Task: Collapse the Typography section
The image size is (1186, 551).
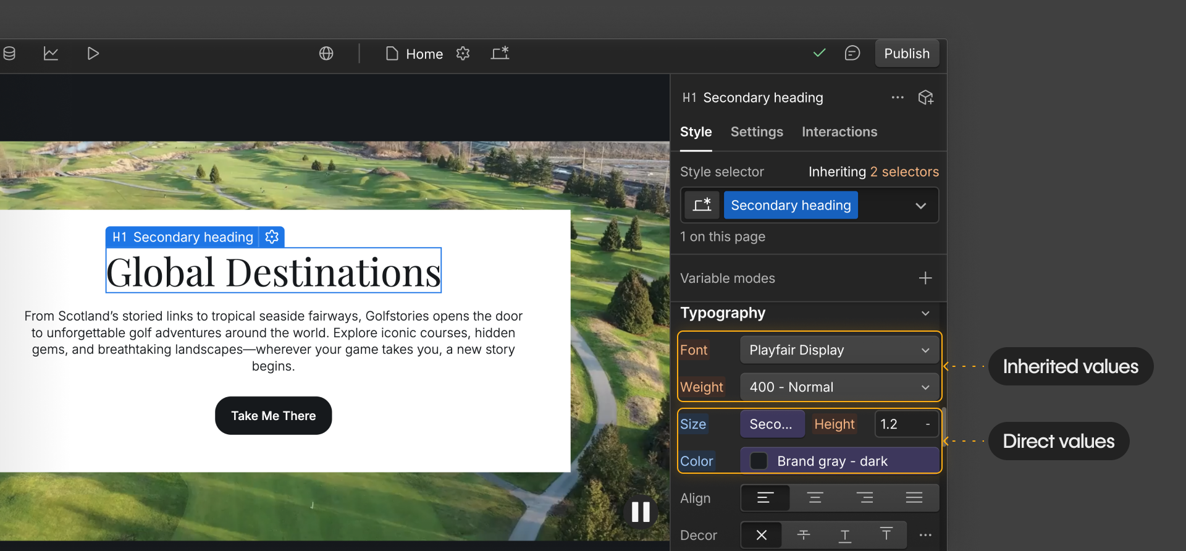Action: point(925,313)
